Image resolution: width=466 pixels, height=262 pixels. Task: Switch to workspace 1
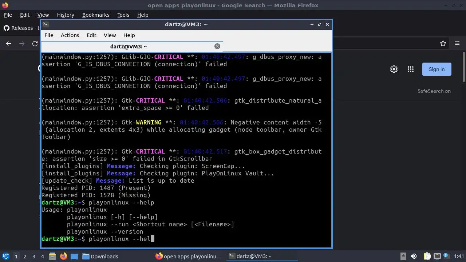point(16,257)
